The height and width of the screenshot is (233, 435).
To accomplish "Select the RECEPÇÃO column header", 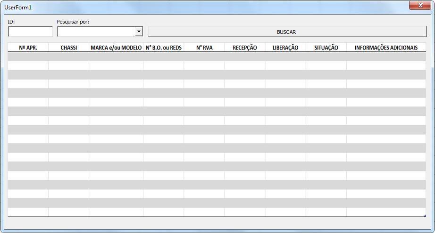I will click(x=245, y=48).
